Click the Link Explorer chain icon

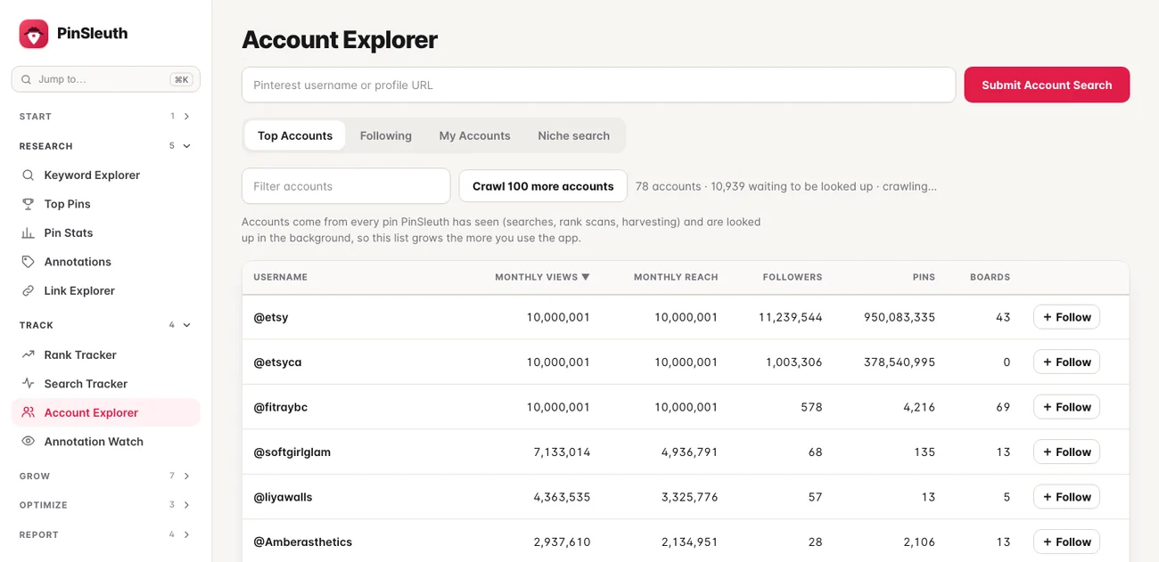pyautogui.click(x=29, y=290)
